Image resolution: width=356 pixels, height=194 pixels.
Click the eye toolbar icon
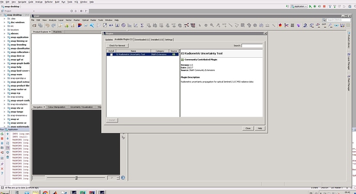point(336,25)
